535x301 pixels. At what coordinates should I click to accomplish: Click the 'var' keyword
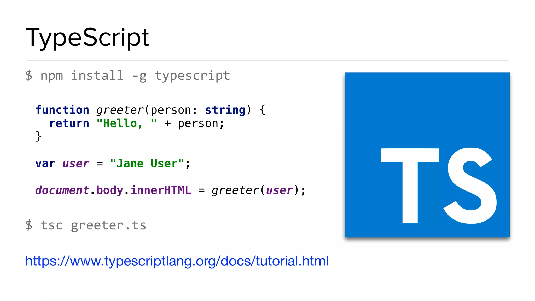[45, 164]
